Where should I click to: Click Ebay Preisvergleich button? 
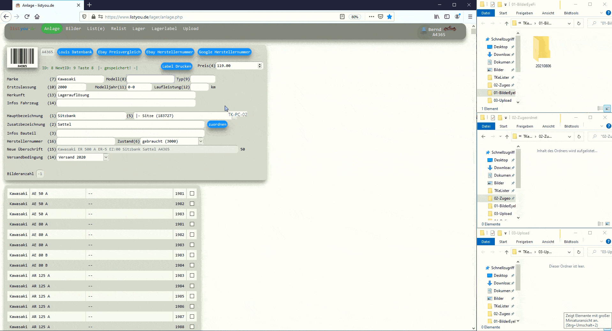119,52
